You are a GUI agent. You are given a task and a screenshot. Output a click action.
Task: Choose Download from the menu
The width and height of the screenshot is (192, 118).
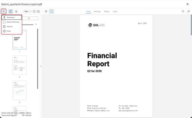coord(11,17)
